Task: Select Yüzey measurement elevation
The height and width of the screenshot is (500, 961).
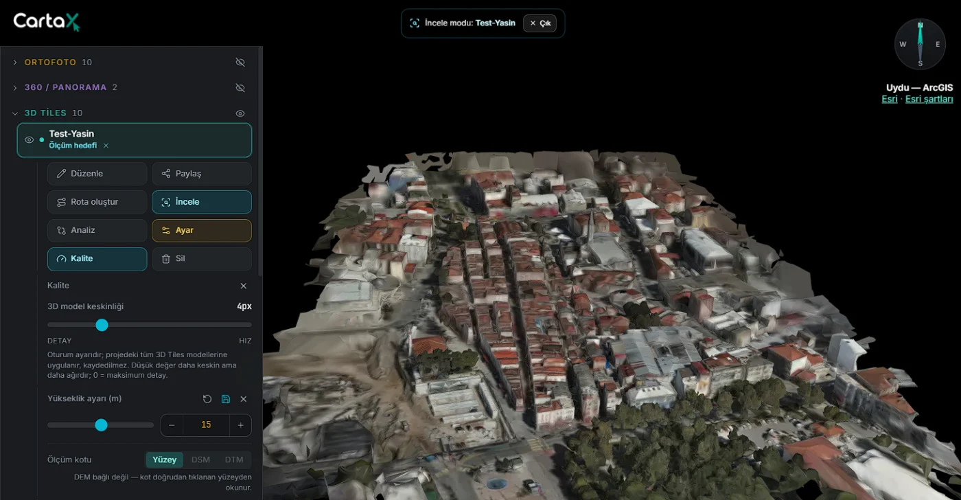Action: (x=165, y=460)
